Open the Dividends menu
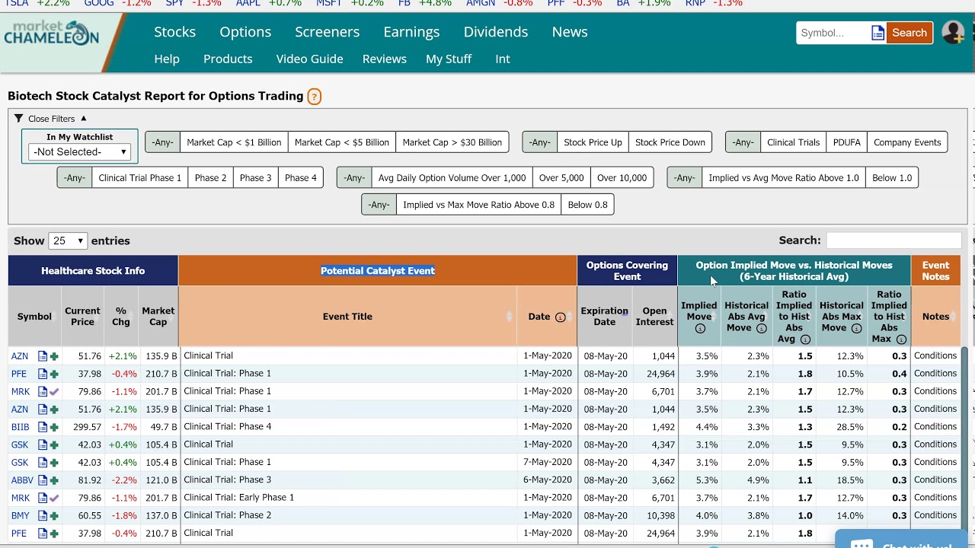 tap(495, 32)
